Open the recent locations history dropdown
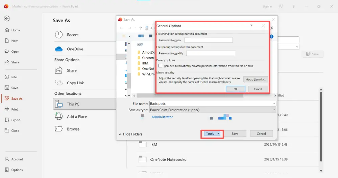 (136, 28)
